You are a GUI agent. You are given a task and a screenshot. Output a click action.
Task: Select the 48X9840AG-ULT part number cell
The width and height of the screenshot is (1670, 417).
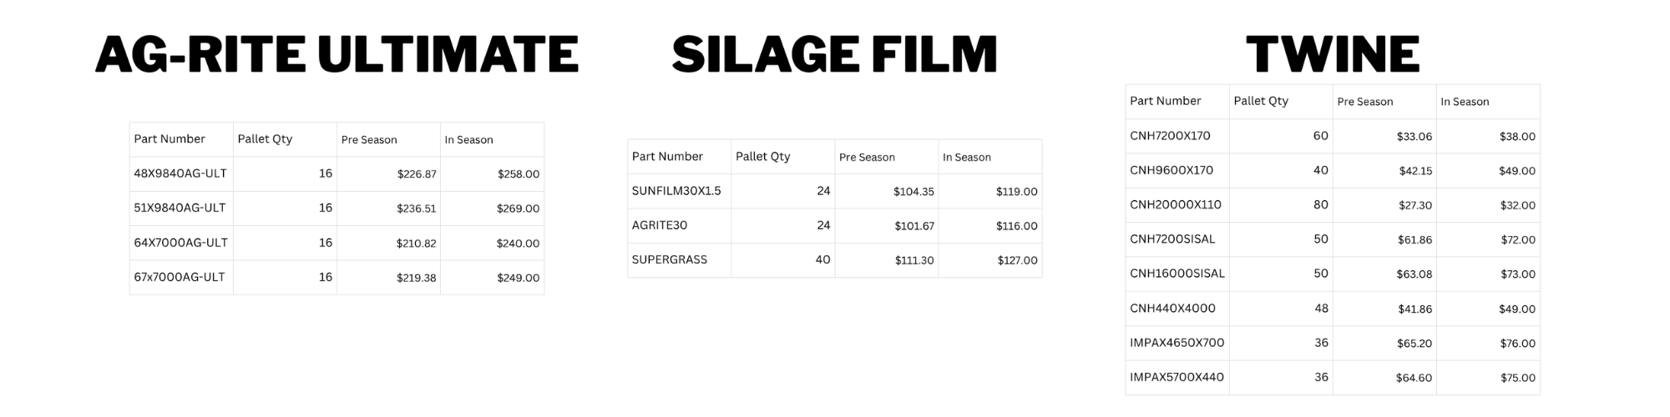click(x=180, y=173)
